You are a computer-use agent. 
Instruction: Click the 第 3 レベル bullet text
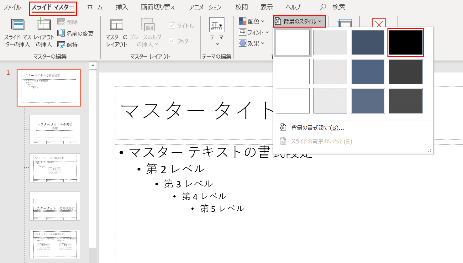coord(188,183)
